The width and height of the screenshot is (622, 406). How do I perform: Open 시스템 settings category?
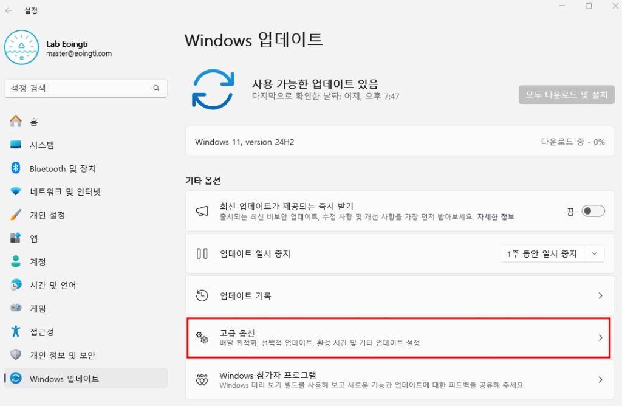click(86, 145)
